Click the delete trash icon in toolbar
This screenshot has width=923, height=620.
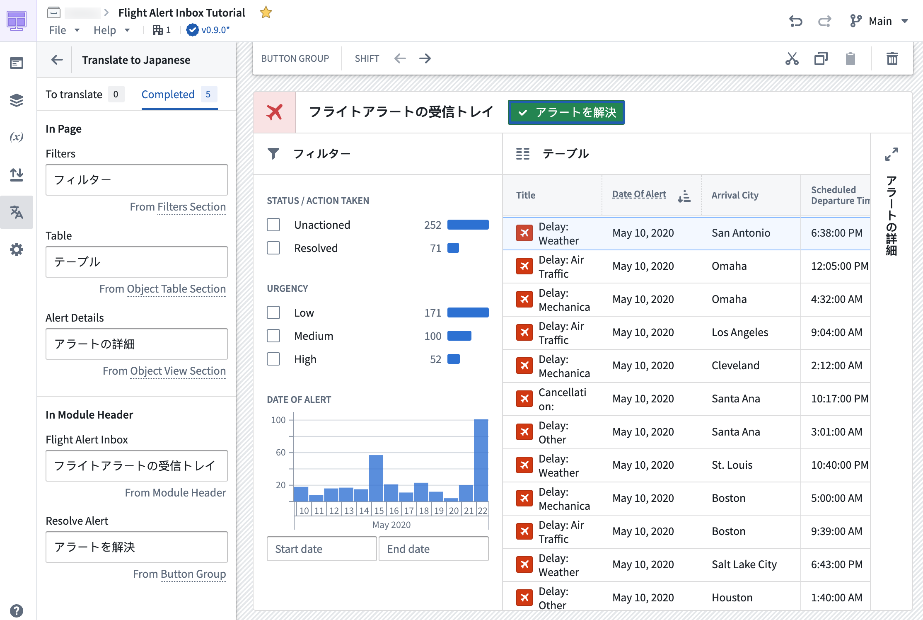(x=893, y=58)
